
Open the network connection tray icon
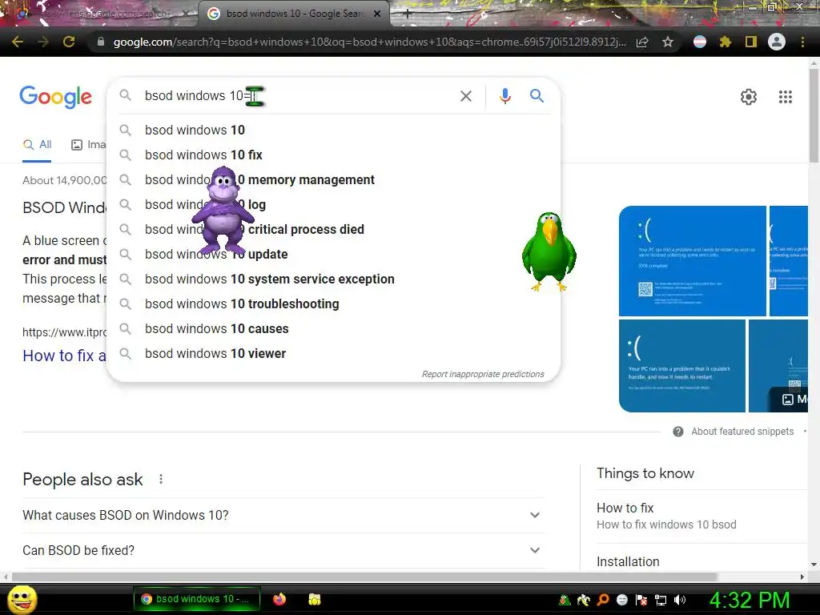[661, 600]
